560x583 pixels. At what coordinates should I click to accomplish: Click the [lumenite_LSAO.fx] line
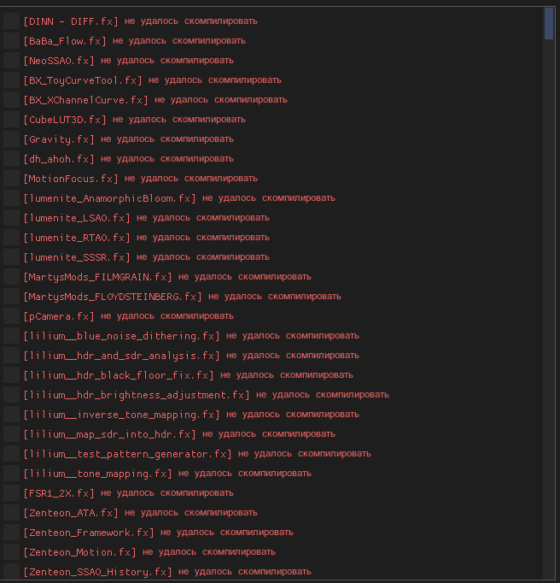click(x=146, y=218)
